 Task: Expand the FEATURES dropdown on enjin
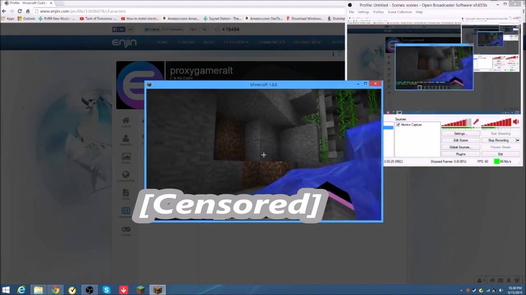236,42
